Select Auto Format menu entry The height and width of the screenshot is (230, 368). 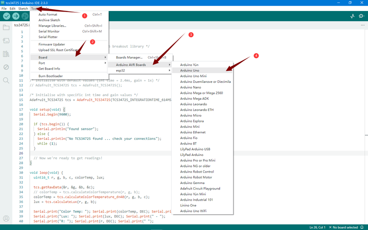coord(69,15)
